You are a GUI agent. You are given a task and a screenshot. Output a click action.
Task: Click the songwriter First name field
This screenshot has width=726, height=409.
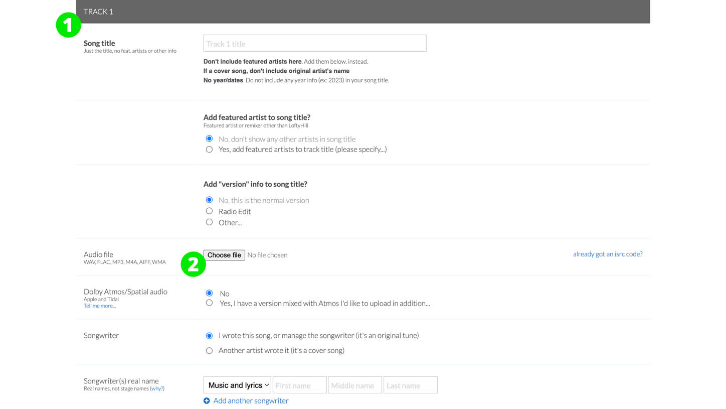click(x=300, y=385)
